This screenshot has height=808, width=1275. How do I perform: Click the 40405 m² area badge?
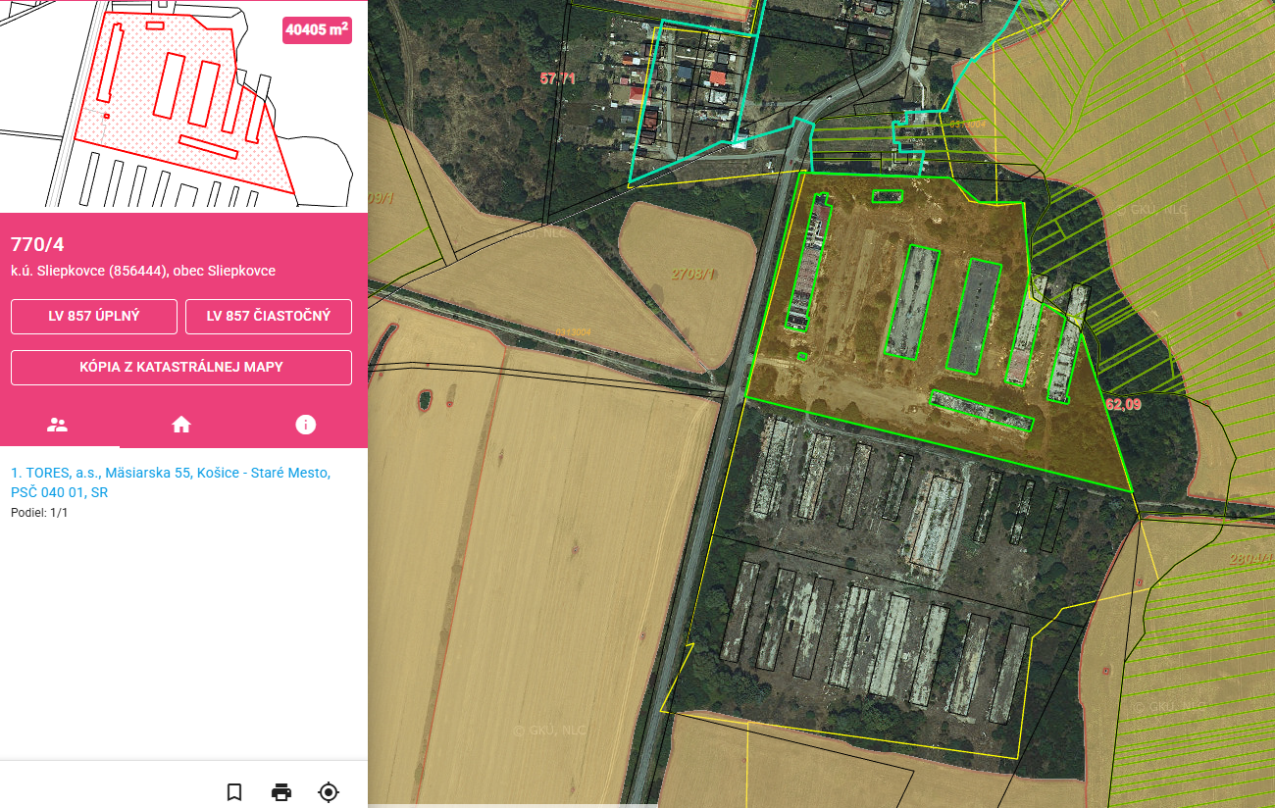[317, 30]
